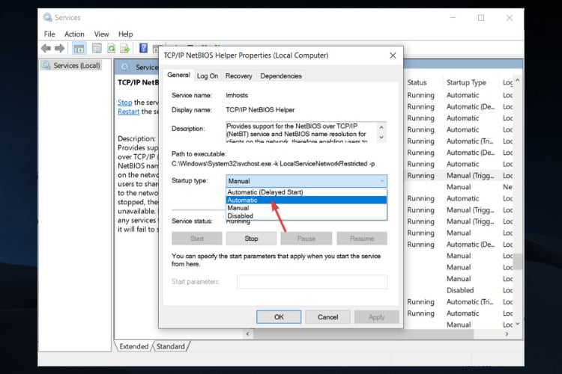This screenshot has height=374, width=562.
Task: Choose Manual in the dropdown list
Action: tap(306, 208)
